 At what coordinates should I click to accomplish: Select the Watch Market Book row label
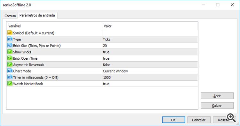[x=28, y=84]
